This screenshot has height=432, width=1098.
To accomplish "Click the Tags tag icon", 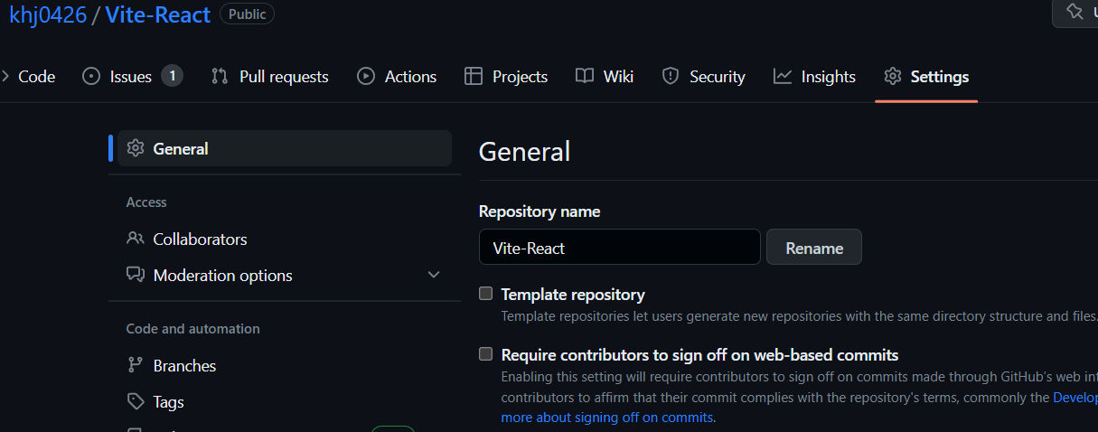I will (136, 401).
